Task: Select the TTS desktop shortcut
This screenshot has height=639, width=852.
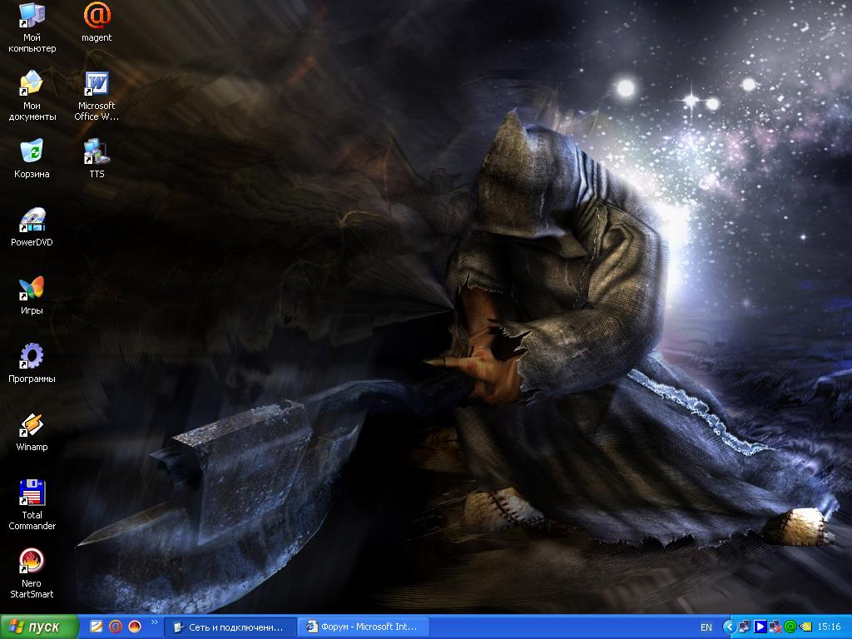Action: pos(97,159)
